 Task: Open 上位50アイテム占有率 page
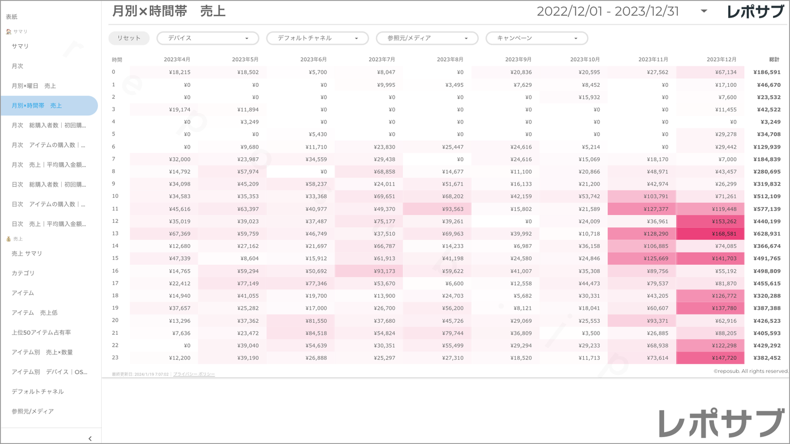41,332
